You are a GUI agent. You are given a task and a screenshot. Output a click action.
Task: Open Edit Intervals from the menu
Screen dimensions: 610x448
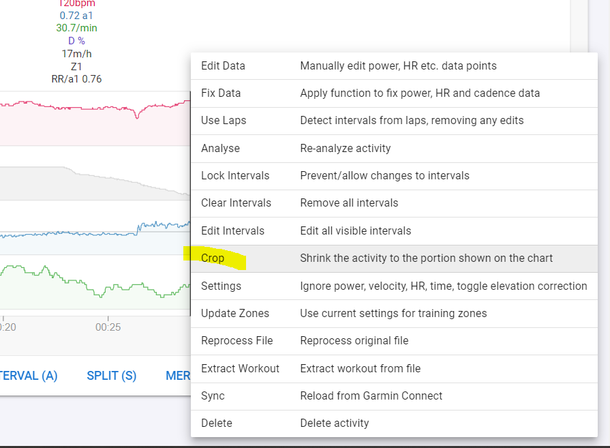[x=394, y=230]
